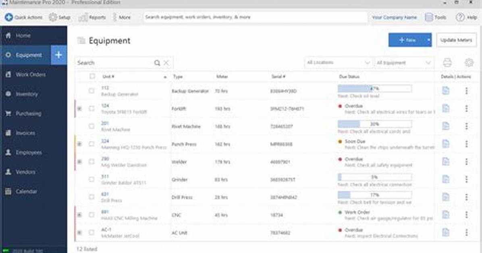Check the box for unit 621
The image size is (482, 253).
[x=91, y=197]
